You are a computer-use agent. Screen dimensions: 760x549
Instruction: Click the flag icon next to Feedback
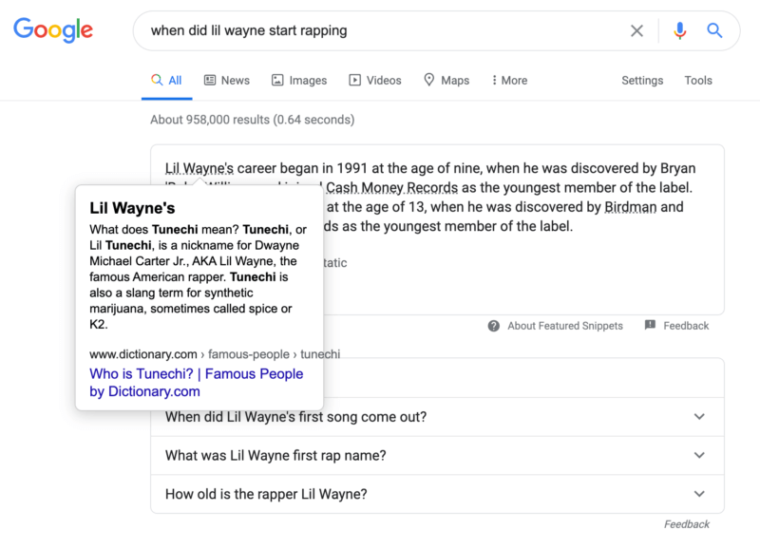(651, 325)
